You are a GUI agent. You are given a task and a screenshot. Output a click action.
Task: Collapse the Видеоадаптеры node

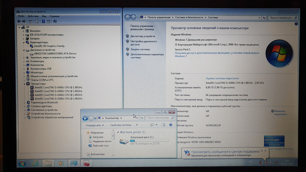point(24,42)
